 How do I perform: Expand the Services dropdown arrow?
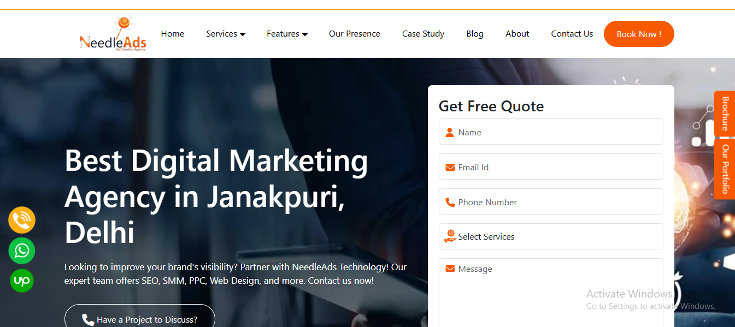[243, 34]
